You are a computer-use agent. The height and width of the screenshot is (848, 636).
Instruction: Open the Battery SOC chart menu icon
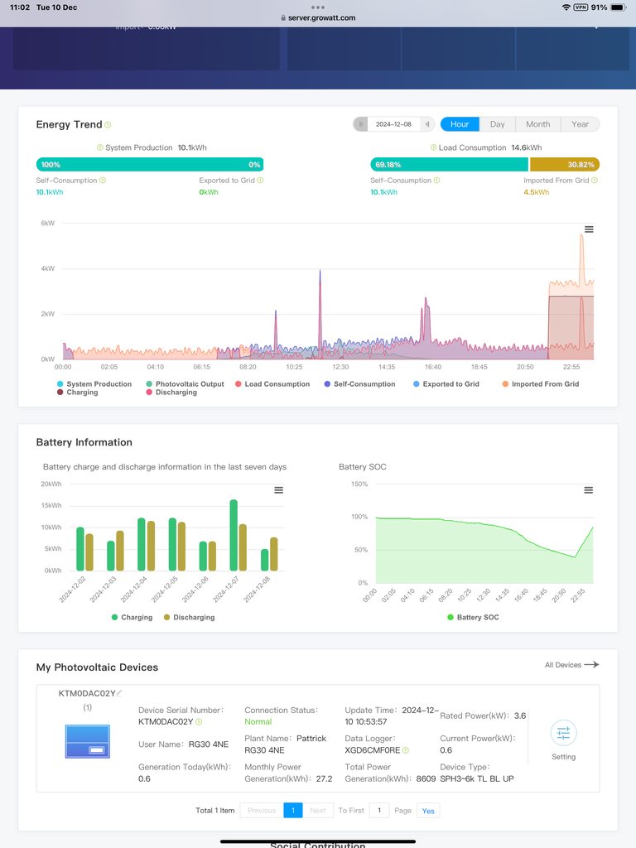tap(589, 490)
